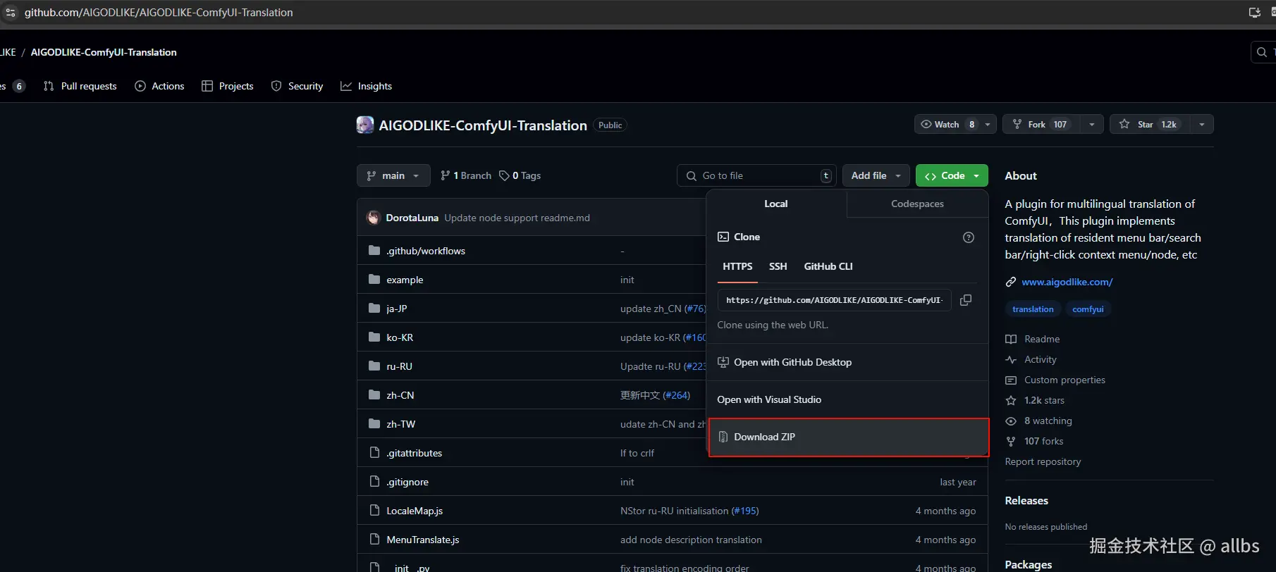This screenshot has width=1276, height=572.
Task: Click the book icon next to Readme
Action: pyautogui.click(x=1011, y=339)
